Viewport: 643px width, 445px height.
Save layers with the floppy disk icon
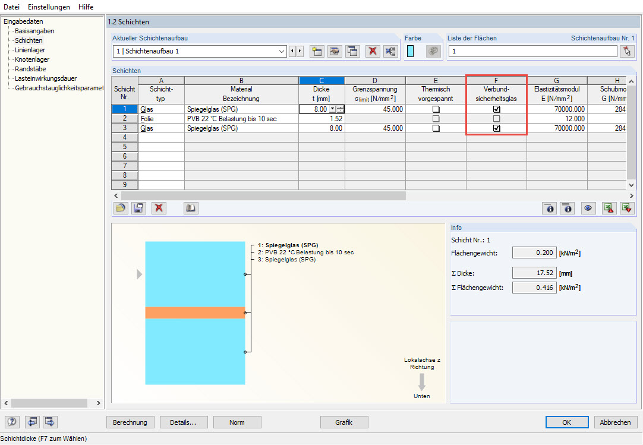click(x=138, y=208)
